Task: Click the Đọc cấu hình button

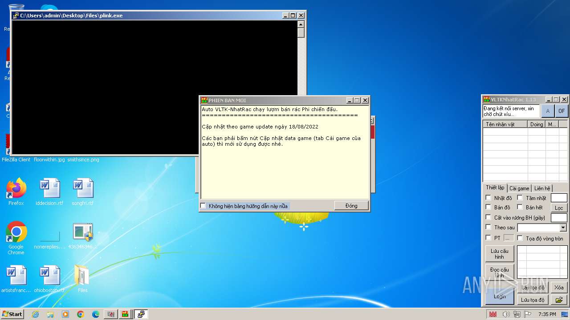Action: 500,272
